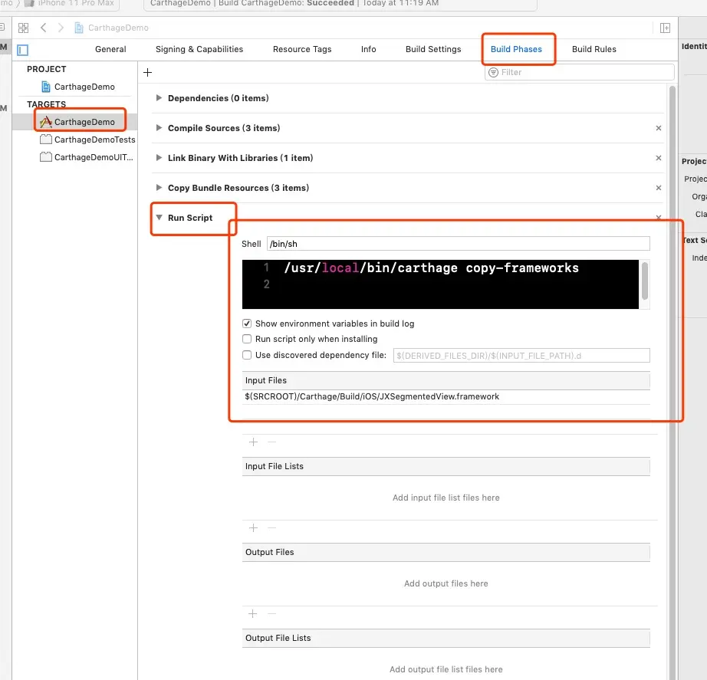This screenshot has height=680, width=707.
Task: Click the CarthageDemoUITests target bundle icon
Action: click(x=45, y=157)
